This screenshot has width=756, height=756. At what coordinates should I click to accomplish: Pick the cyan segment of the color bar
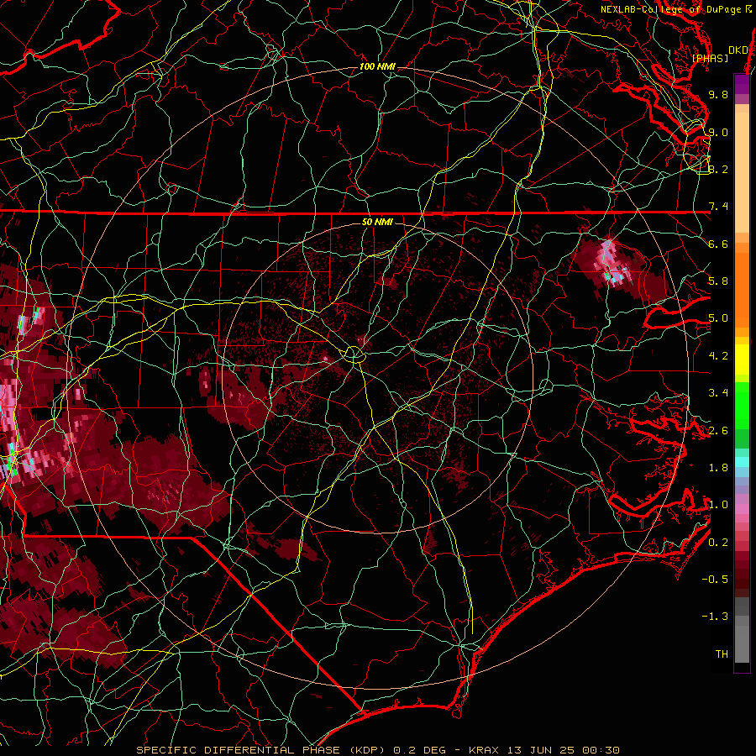coord(742,461)
